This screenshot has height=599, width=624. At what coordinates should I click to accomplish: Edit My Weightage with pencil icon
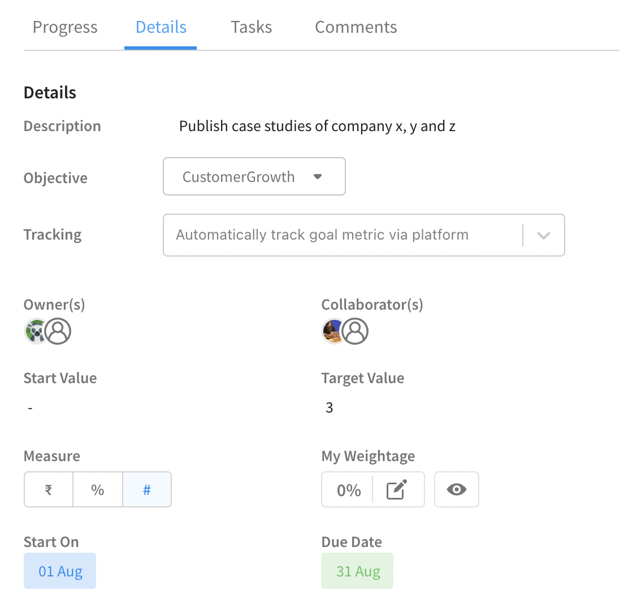click(x=397, y=489)
